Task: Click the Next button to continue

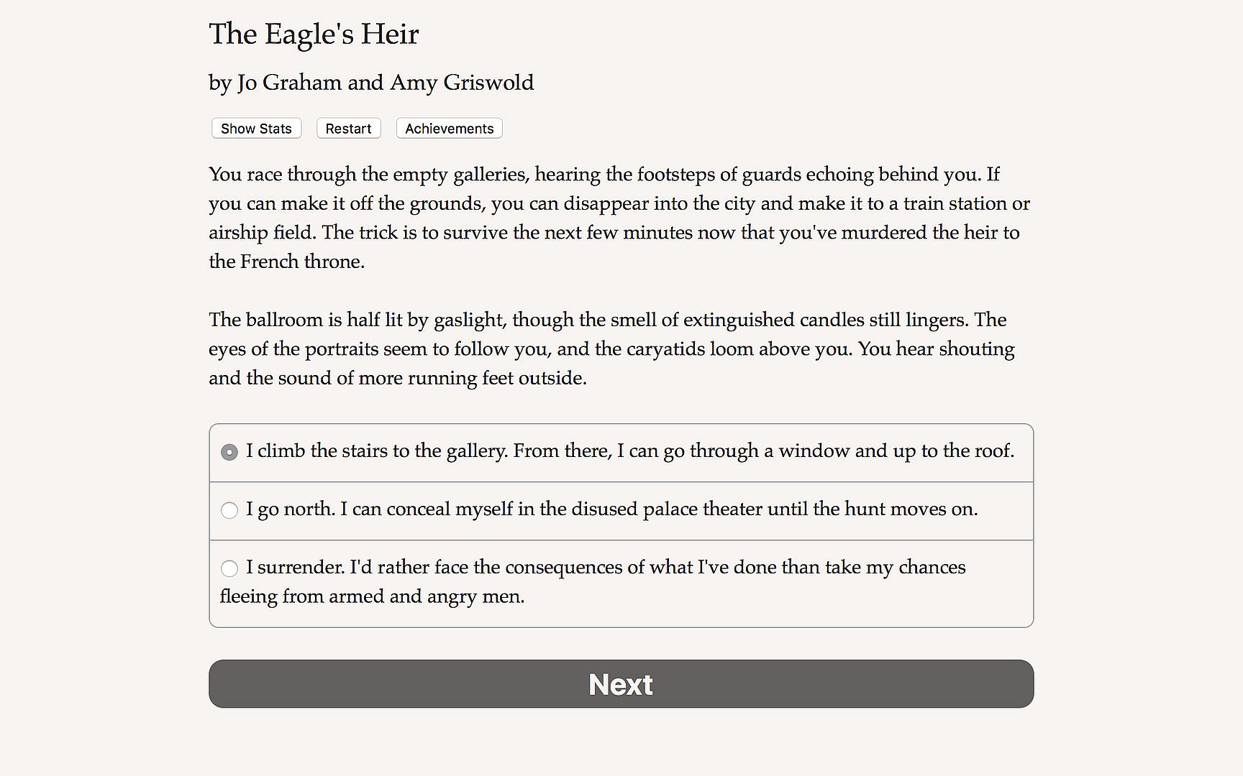Action: (x=621, y=683)
